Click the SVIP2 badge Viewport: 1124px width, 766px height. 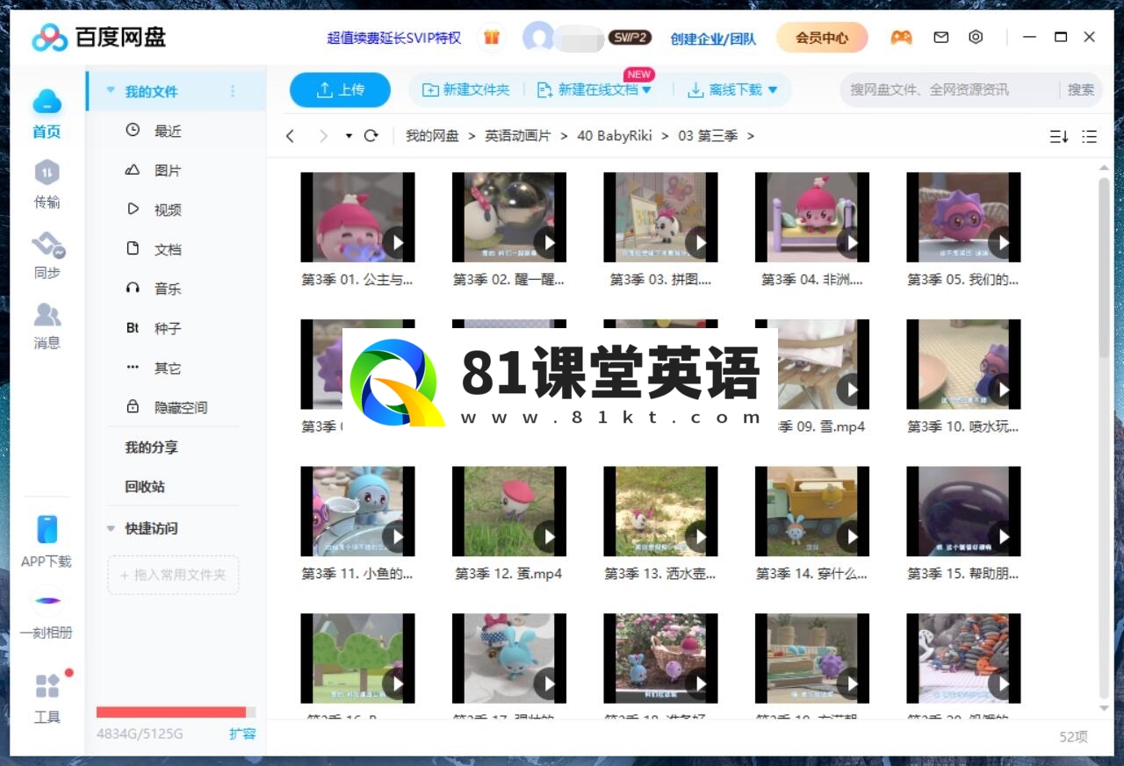tap(630, 38)
